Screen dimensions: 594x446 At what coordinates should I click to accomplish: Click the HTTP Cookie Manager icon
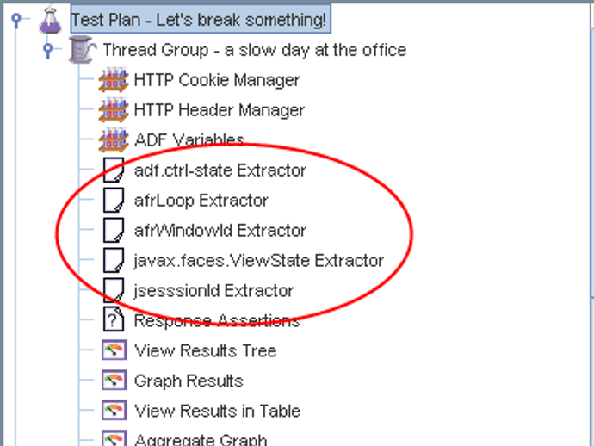tap(114, 80)
